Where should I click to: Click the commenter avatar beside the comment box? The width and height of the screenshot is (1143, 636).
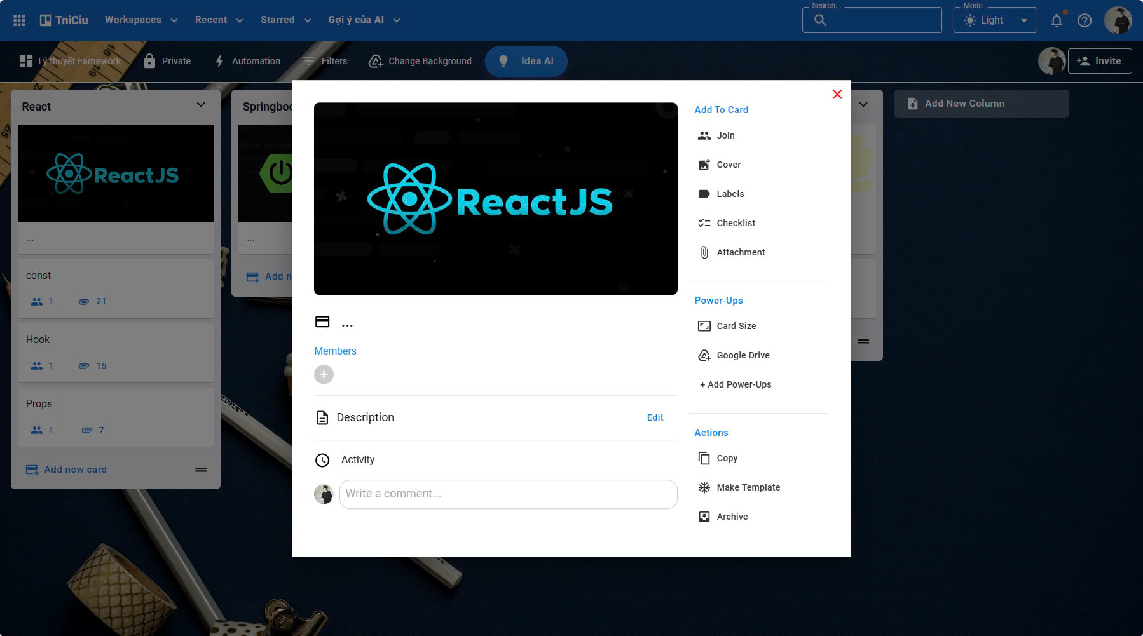(x=324, y=494)
